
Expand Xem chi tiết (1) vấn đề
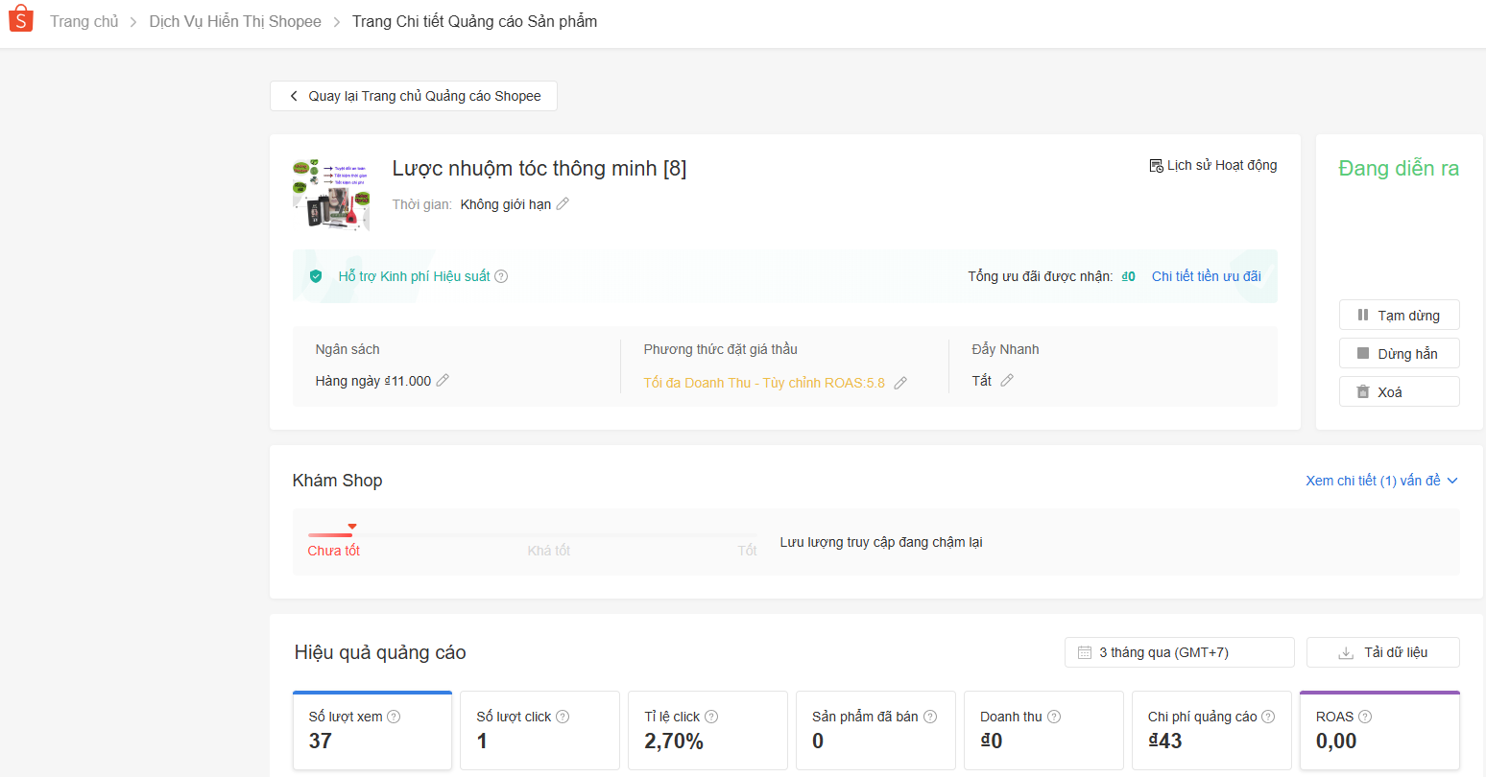tap(1381, 481)
